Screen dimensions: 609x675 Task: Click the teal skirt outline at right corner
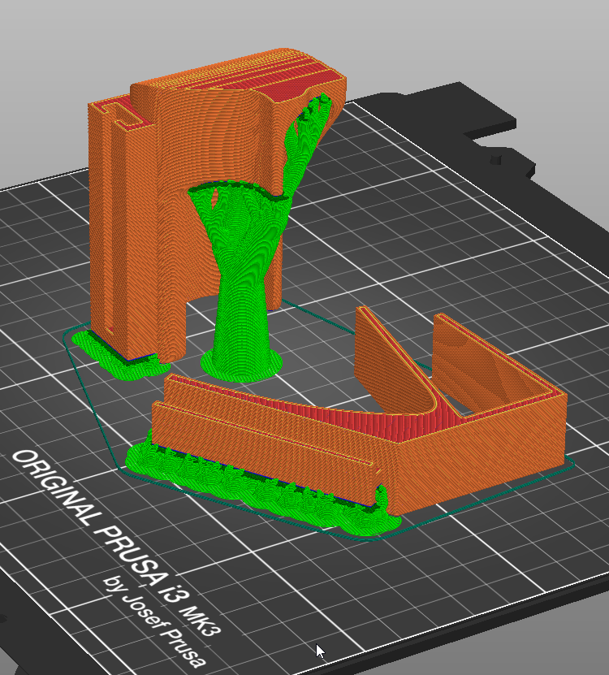pyautogui.click(x=568, y=467)
